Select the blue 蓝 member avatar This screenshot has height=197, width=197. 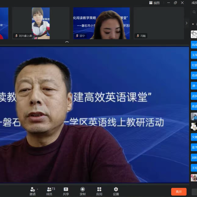pos(194,147)
